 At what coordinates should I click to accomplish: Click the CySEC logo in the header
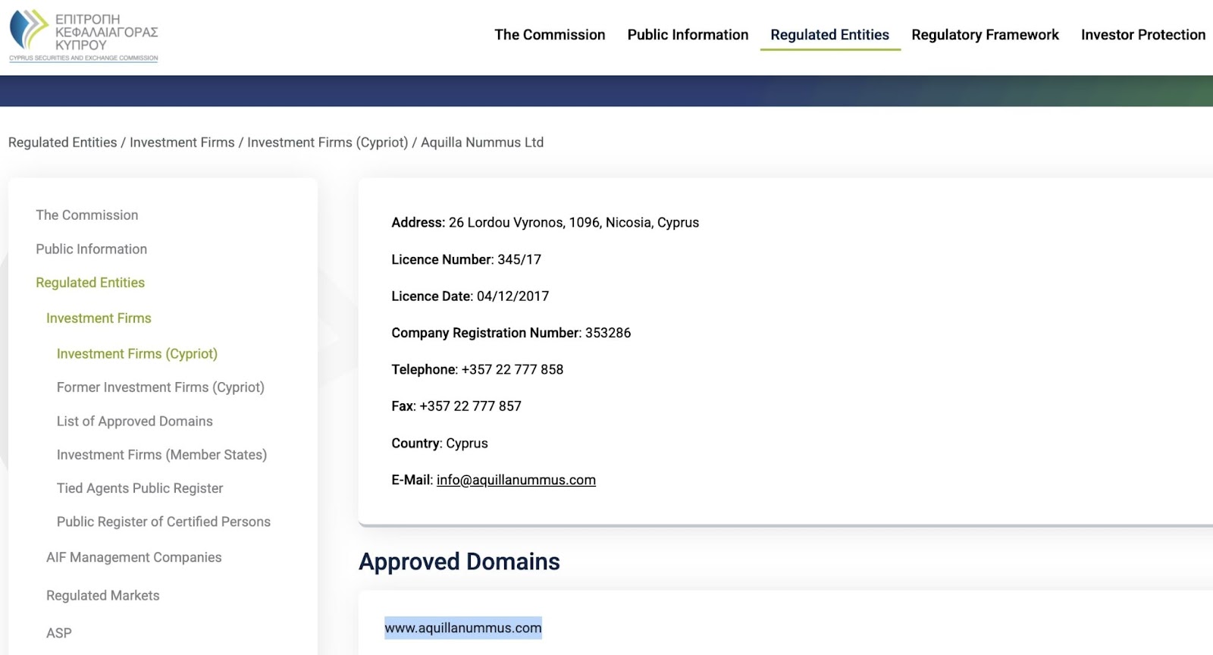[83, 36]
